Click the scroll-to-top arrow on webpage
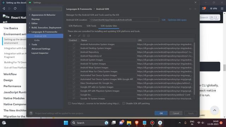 click(x=215, y=110)
